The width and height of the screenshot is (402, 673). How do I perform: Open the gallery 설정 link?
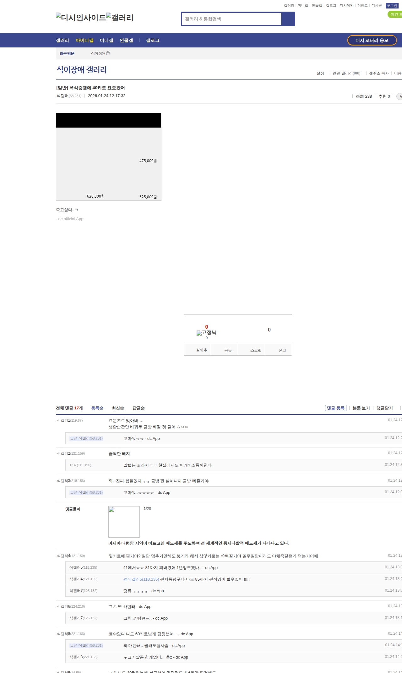pos(320,73)
